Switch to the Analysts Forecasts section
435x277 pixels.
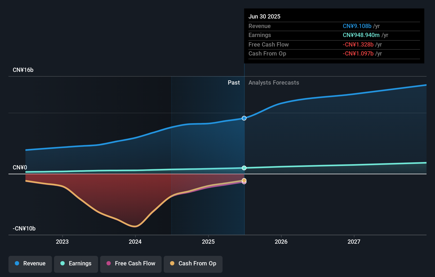click(274, 82)
